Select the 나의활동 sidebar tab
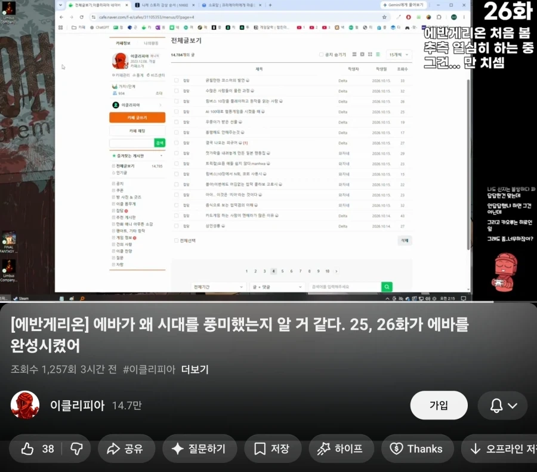The width and height of the screenshot is (537, 472). click(x=151, y=43)
